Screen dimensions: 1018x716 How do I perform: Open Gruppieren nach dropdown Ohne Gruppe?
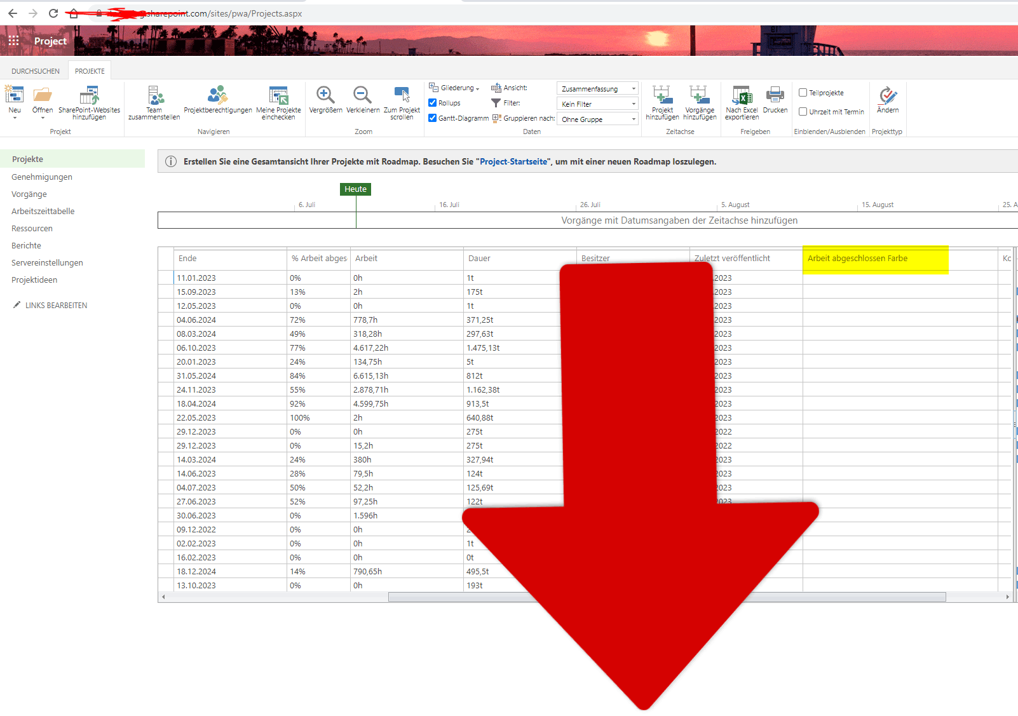597,119
